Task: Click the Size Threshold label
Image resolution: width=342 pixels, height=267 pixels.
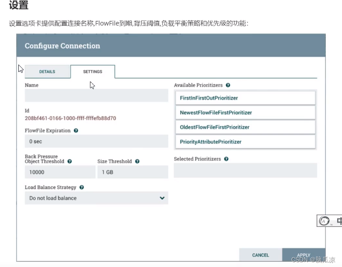Action: click(114, 161)
